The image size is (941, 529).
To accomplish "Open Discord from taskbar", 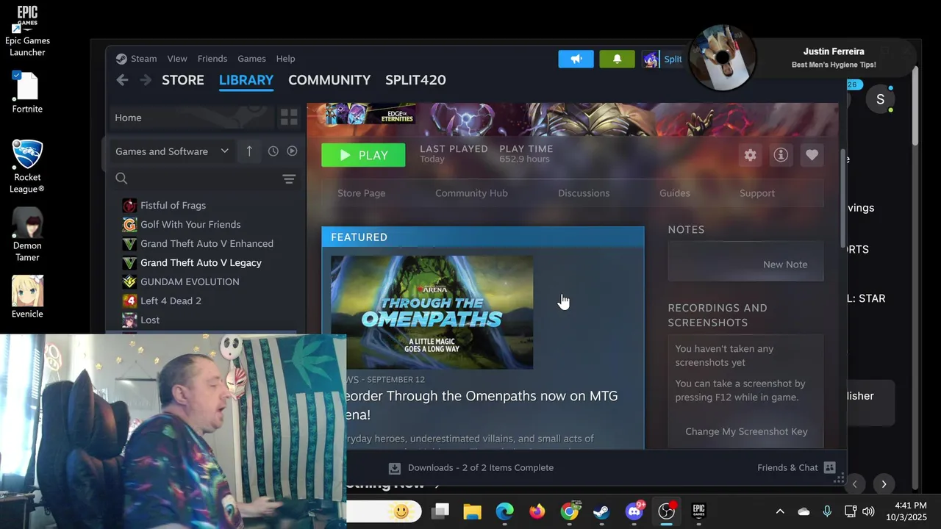I will pos(634,511).
